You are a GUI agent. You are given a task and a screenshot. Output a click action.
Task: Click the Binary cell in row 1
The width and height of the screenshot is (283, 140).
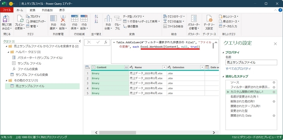pos(110,73)
